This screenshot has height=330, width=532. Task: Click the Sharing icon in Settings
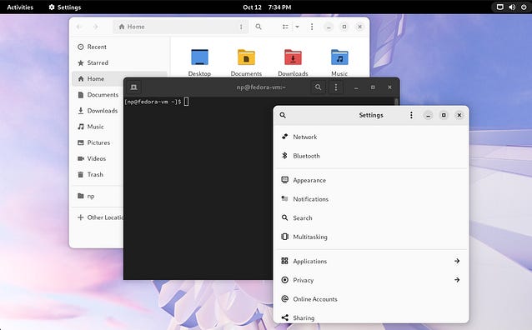click(x=284, y=317)
